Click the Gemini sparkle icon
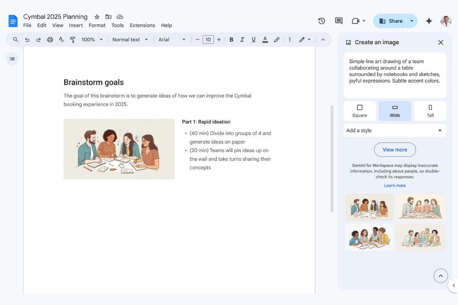 429,21
